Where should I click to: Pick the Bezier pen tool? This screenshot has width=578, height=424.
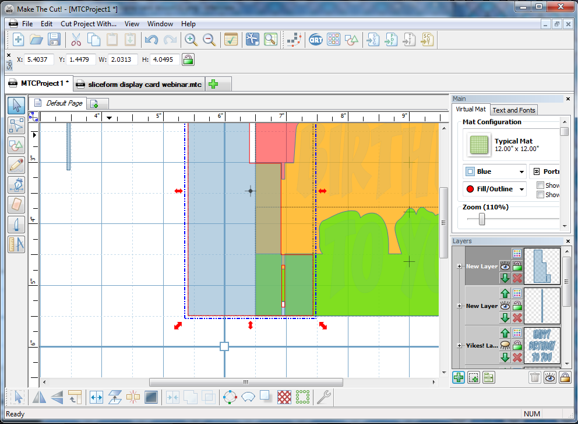16,185
